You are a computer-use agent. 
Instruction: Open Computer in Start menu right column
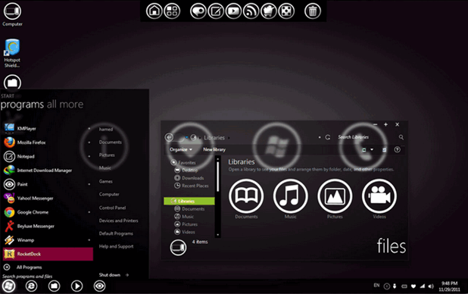109,194
